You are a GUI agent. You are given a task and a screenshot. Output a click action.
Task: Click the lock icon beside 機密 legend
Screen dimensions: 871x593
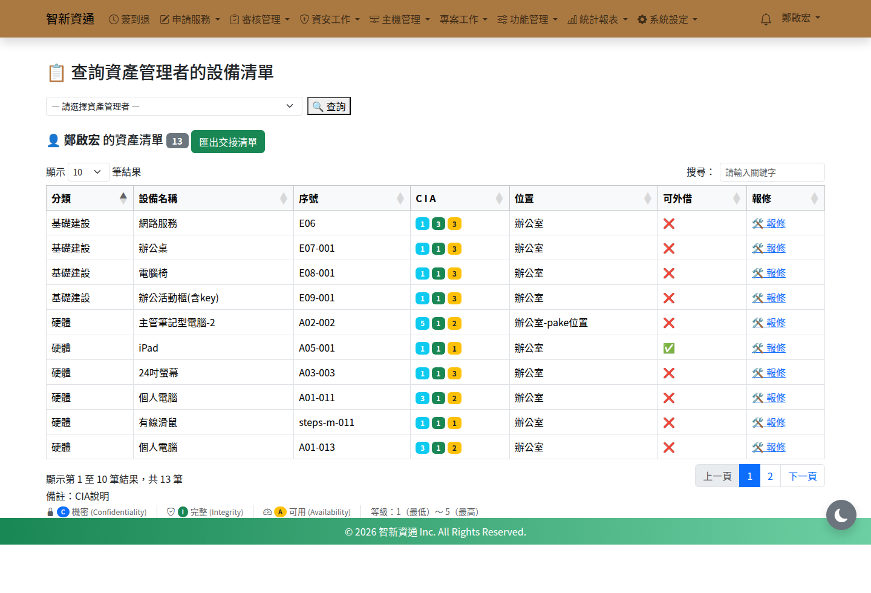click(50, 512)
